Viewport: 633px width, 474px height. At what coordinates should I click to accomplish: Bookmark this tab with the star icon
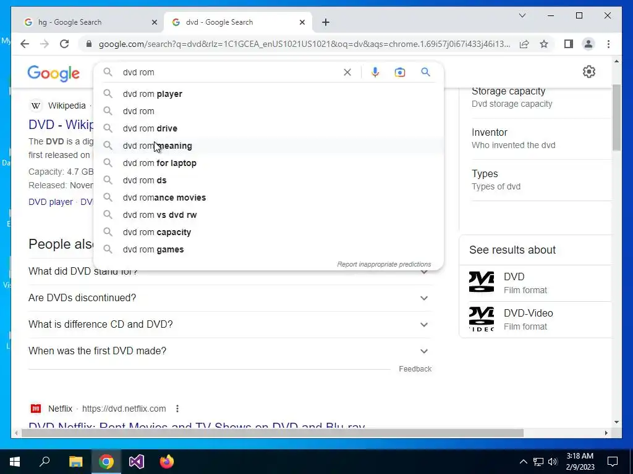click(x=544, y=44)
